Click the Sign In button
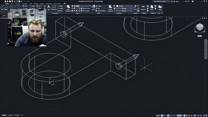The height and width of the screenshot is (117, 208). coord(176,1)
